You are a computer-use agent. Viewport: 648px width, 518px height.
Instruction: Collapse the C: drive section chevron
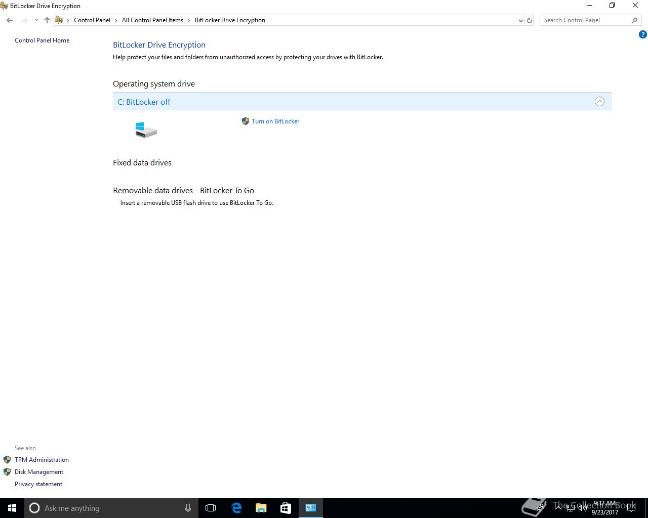pyautogui.click(x=599, y=102)
